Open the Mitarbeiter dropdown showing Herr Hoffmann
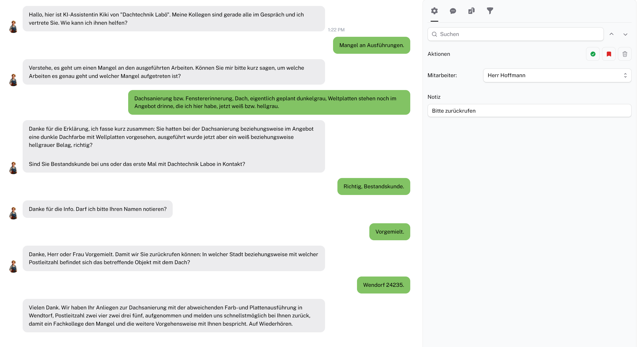 coord(557,75)
